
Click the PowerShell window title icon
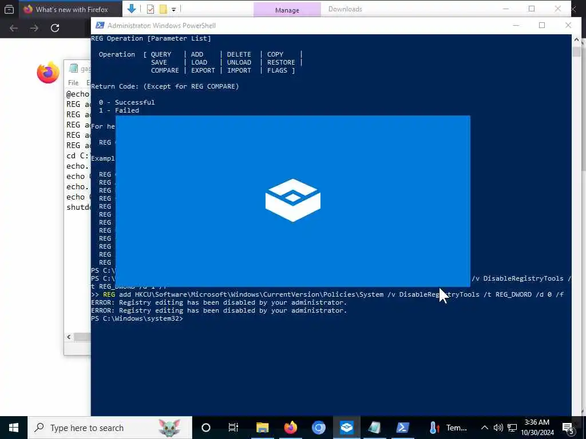coord(100,25)
